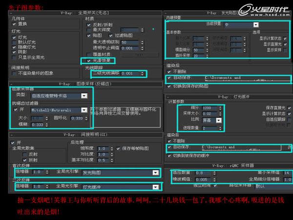The width and height of the screenshot is (293, 220).
Task: Click the 最大透明级别 spinner arrows
Action: click(143, 42)
